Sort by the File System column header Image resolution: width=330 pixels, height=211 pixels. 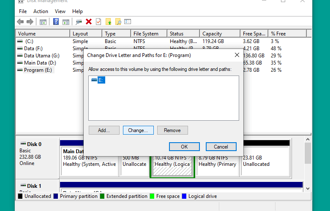[x=149, y=34]
